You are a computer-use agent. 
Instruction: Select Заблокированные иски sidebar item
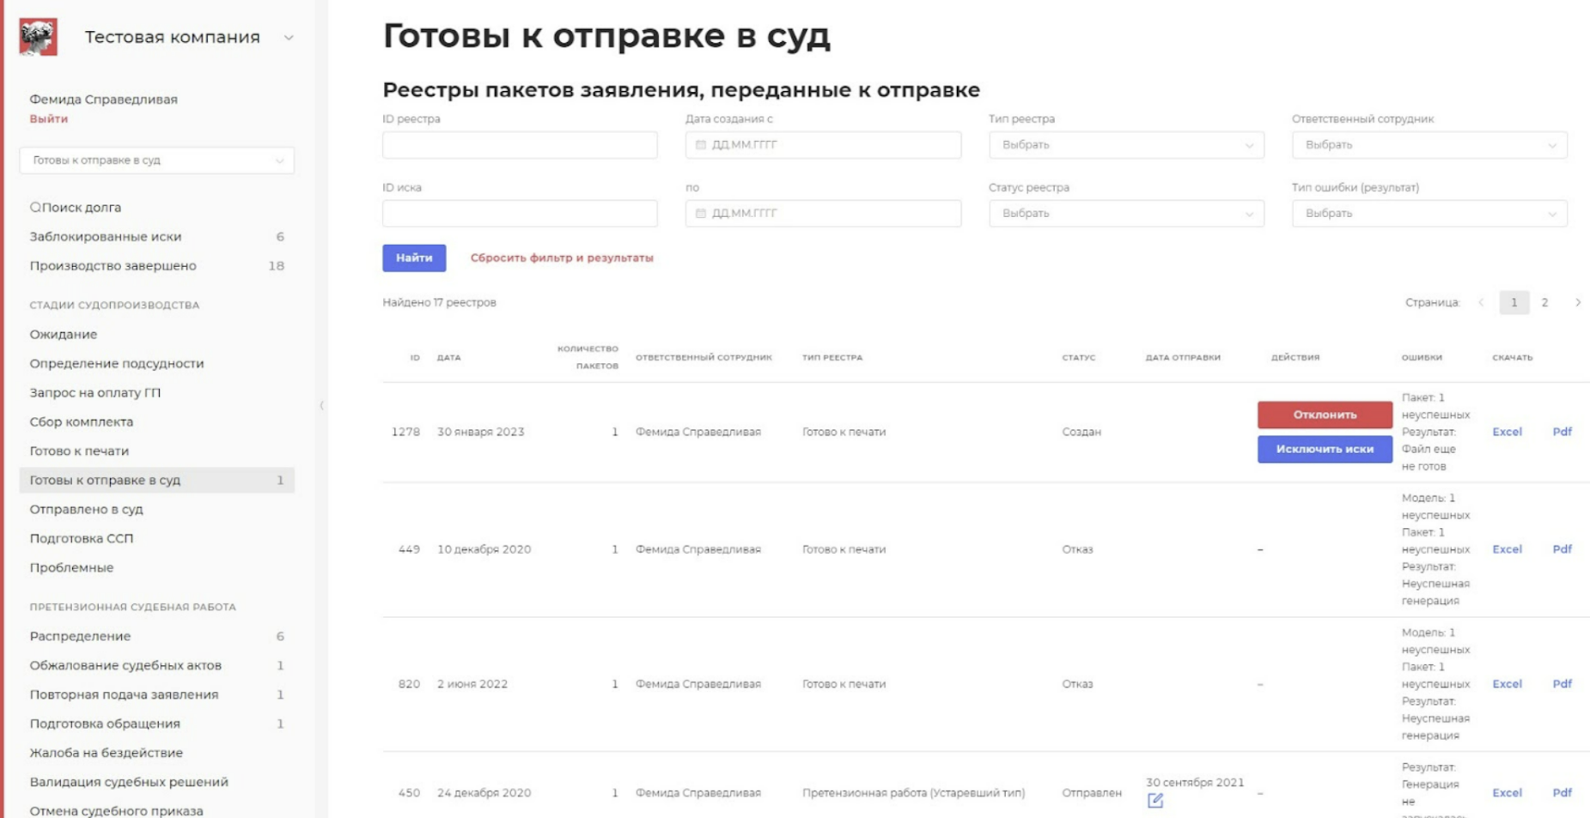click(106, 236)
